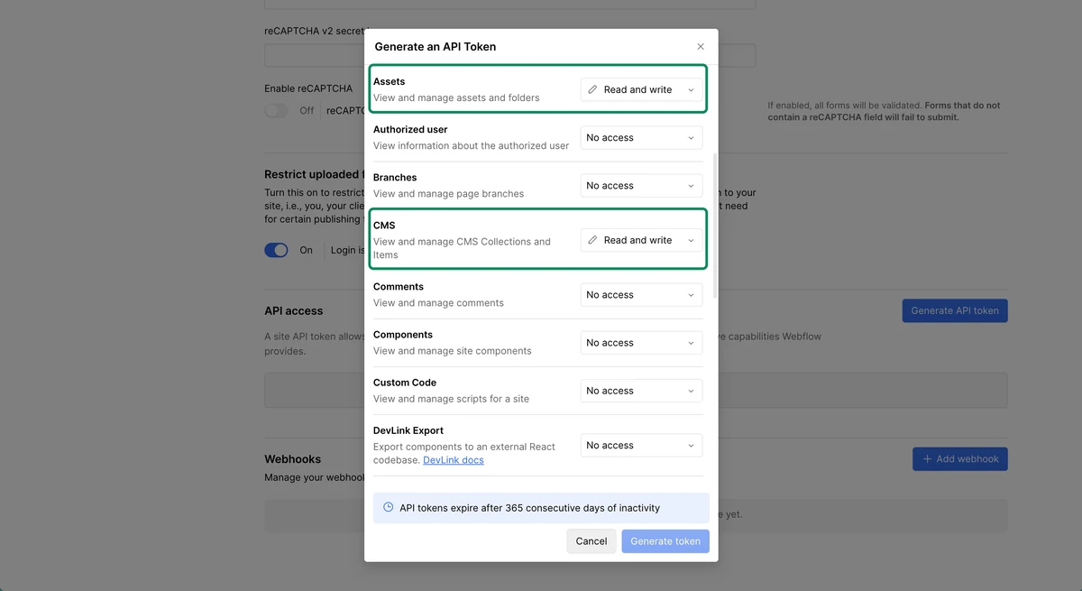This screenshot has height=591, width=1082.
Task: Click the Branches permission label
Action: 395,177
